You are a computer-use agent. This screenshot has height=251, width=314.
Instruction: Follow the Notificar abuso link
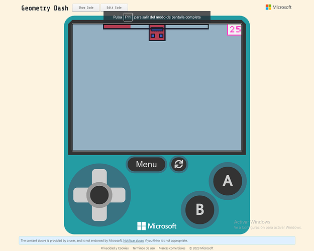tap(133, 240)
